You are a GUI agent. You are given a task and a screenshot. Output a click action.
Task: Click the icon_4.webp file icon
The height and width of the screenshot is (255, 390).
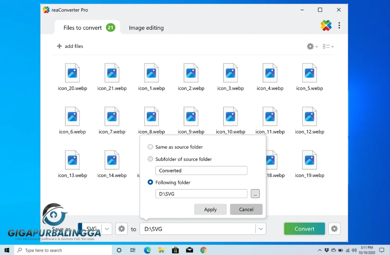[270, 73]
